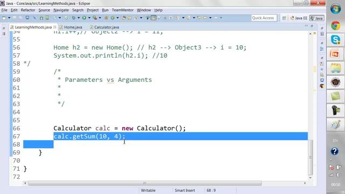The image size is (345, 194).
Task: Expand the Search toolbar dropdown arrow
Action: [141, 18]
